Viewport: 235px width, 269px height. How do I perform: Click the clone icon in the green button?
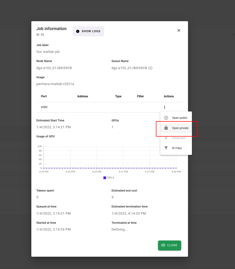(x=163, y=245)
